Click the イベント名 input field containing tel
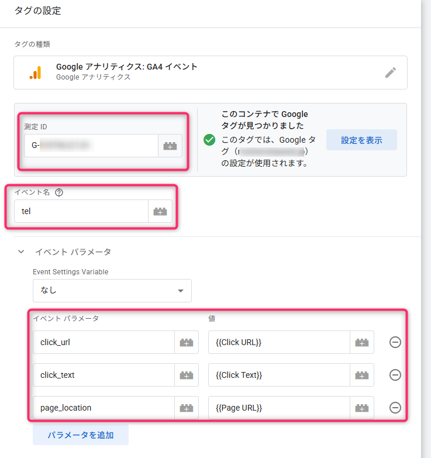The width and height of the screenshot is (431, 458). point(82,212)
